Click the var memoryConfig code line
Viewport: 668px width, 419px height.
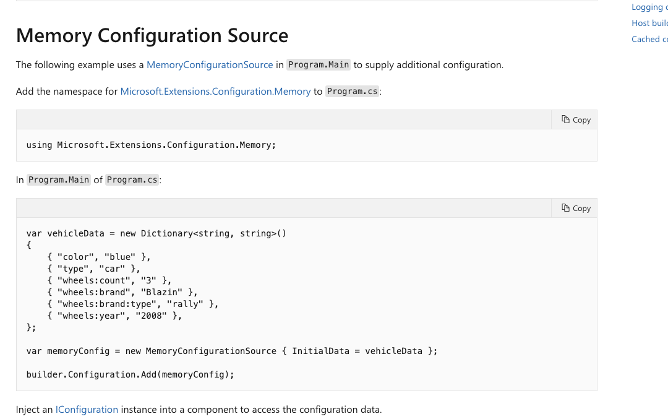click(x=232, y=351)
